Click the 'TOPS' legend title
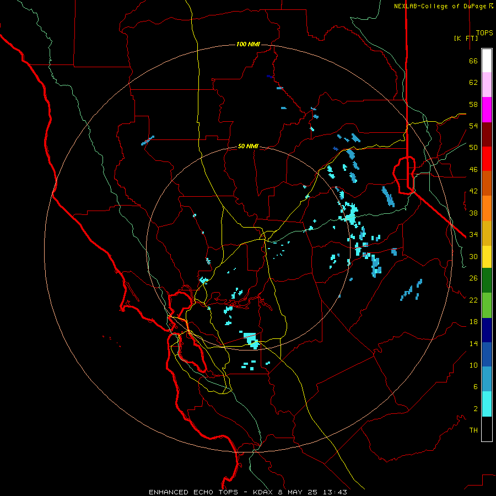 tap(484, 33)
